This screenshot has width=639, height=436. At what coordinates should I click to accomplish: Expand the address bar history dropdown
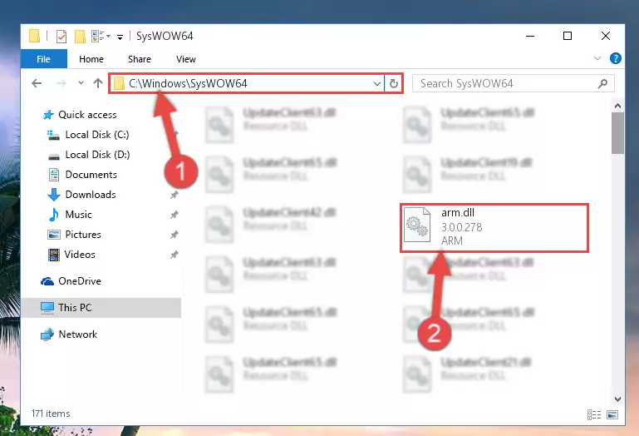click(x=377, y=84)
